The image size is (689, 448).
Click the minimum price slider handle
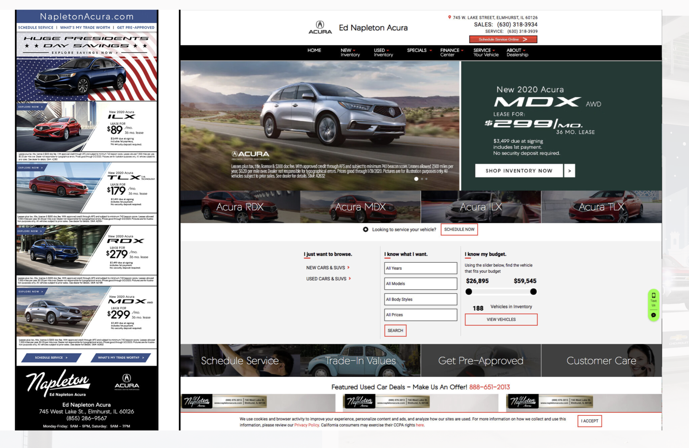tap(469, 292)
